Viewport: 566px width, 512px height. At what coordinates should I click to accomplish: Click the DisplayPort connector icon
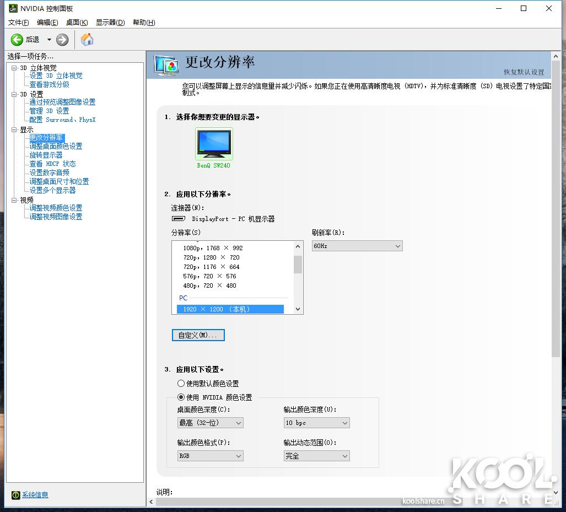[180, 219]
